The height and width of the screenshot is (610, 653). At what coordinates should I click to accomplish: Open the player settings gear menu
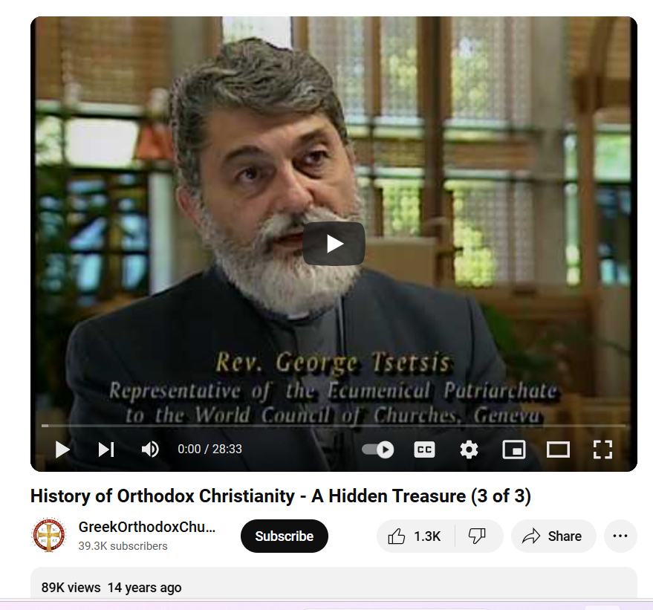tap(469, 450)
